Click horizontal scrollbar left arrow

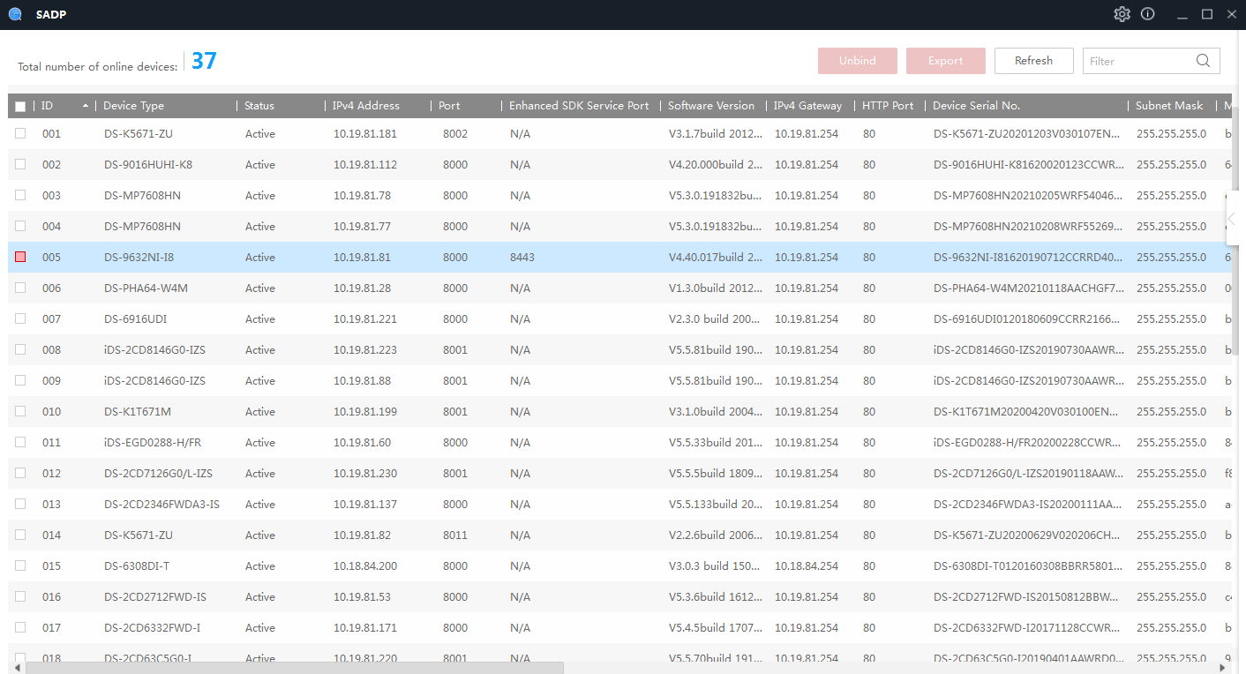(18, 668)
